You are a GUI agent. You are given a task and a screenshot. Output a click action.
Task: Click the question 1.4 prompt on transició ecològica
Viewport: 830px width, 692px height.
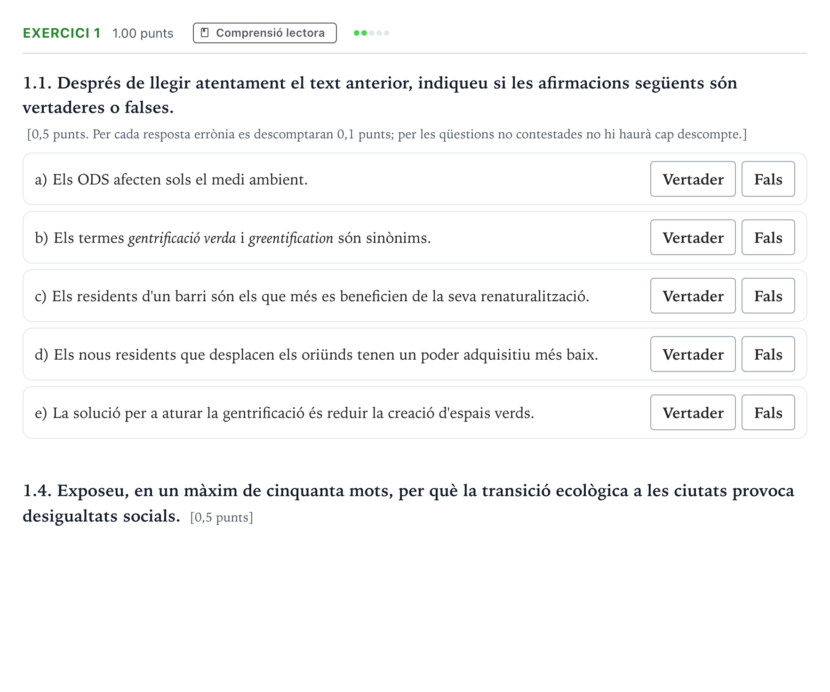408,503
